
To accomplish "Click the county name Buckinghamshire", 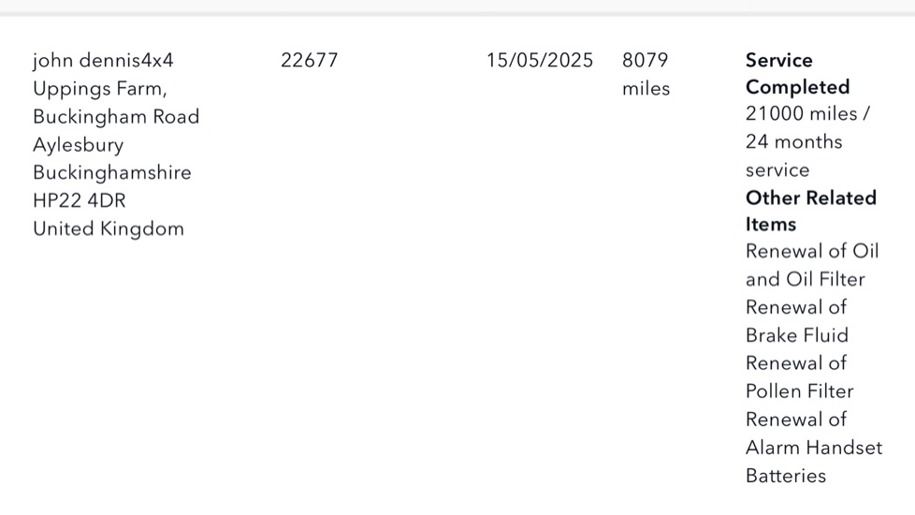I will (x=112, y=173).
